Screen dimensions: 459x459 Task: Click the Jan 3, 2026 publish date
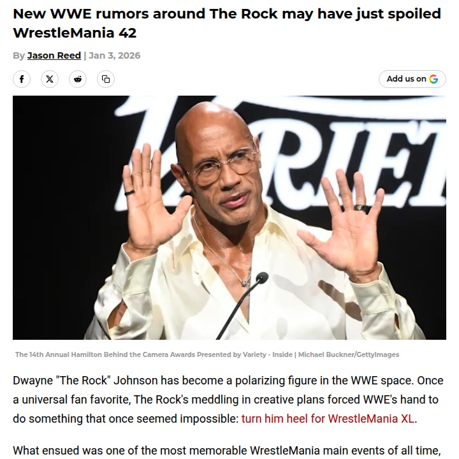(115, 55)
